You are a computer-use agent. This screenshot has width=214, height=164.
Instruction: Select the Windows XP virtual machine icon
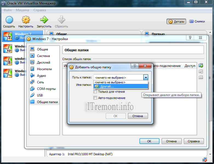pos(8,49)
